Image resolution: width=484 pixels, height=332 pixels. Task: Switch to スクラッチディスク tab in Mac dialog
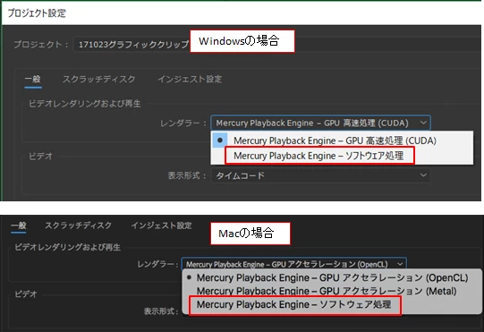coord(78,226)
